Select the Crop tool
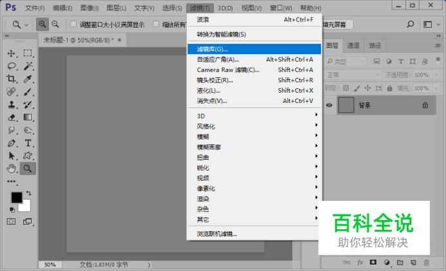The height and width of the screenshot is (271, 446). (x=11, y=79)
